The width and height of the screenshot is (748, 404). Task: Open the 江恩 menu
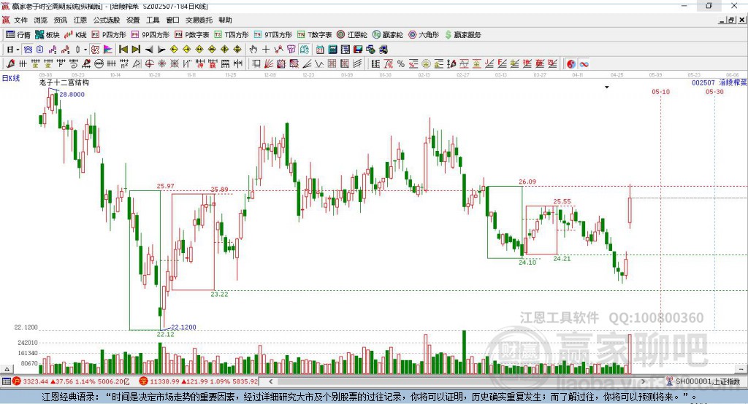click(x=80, y=20)
